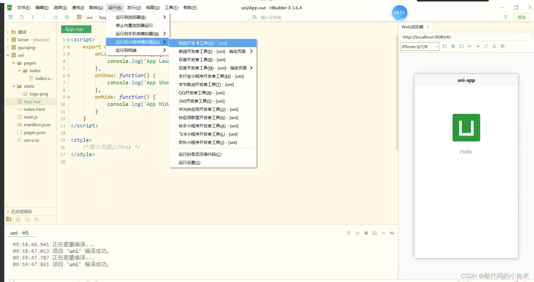Open the 文件(F) menu

pos(24,7)
